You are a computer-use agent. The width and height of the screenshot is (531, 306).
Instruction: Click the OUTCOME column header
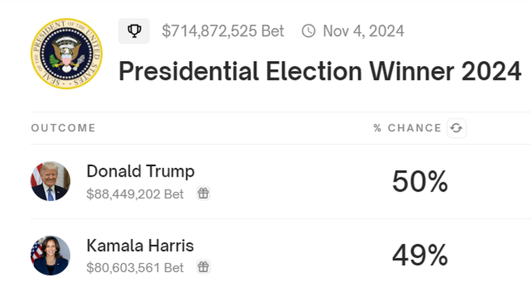(63, 128)
